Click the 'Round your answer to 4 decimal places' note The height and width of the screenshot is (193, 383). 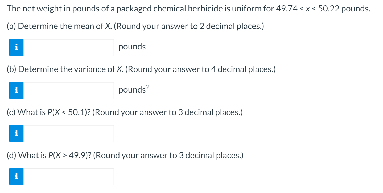(x=200, y=69)
